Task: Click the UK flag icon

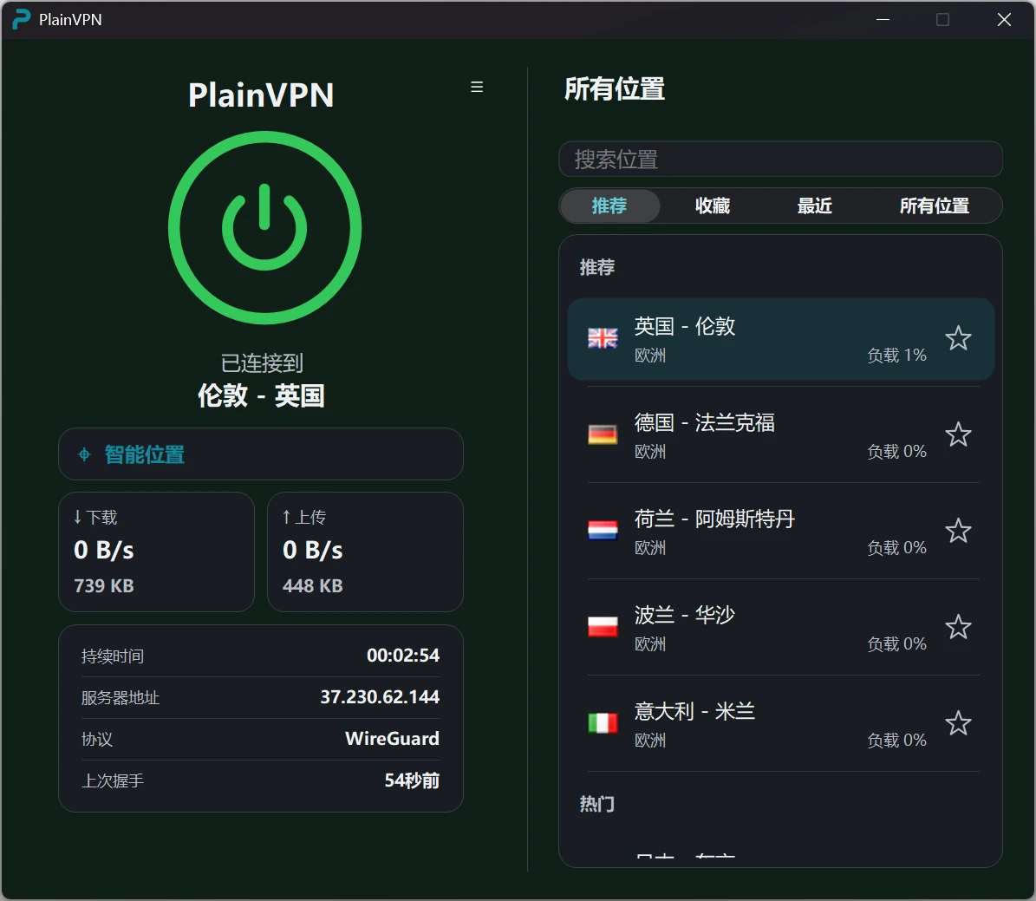Action: click(603, 338)
